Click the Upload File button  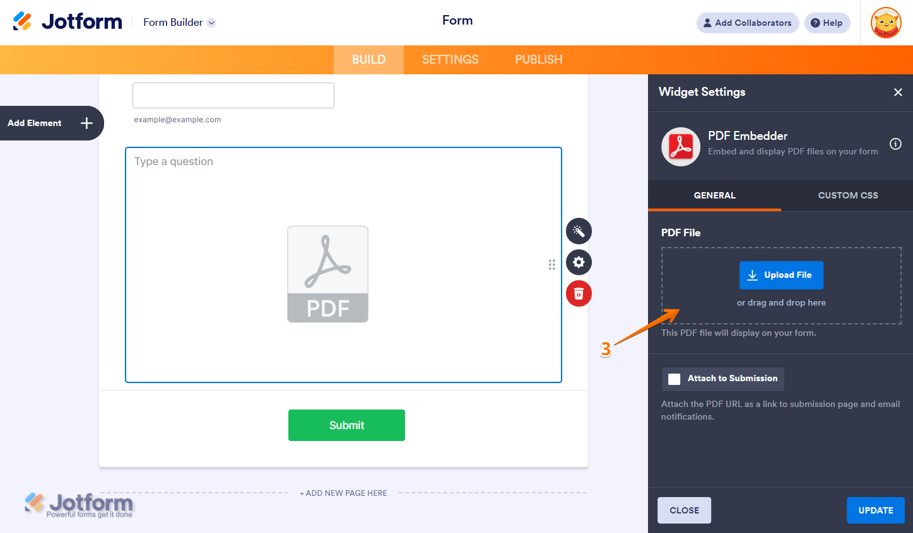(x=781, y=275)
